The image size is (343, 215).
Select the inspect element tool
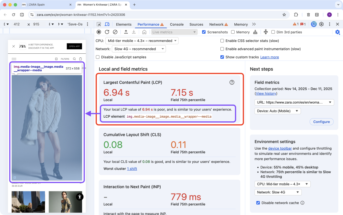click(99, 24)
